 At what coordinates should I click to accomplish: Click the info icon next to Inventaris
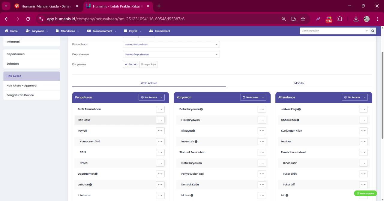pos(196,141)
